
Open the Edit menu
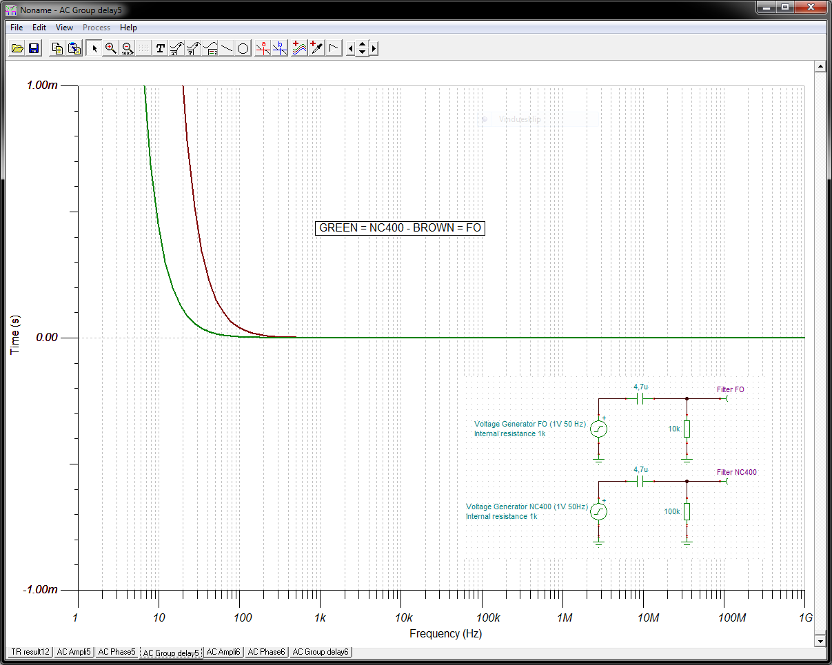pyautogui.click(x=39, y=28)
